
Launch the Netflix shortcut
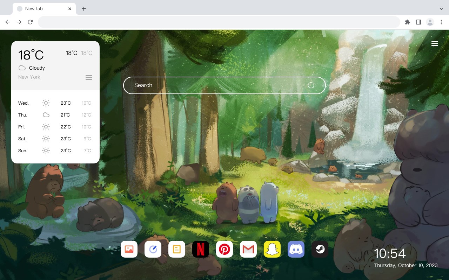click(x=201, y=249)
